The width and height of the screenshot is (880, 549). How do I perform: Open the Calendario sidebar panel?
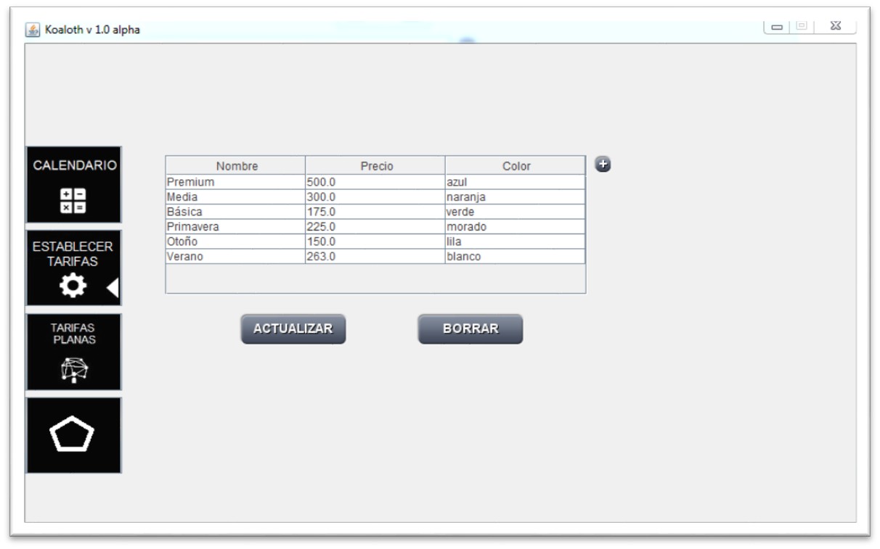tap(75, 165)
